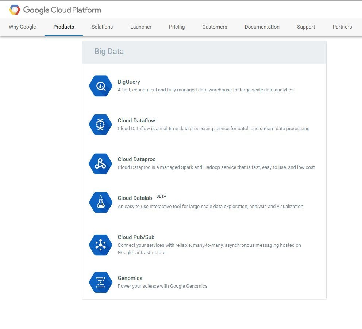This screenshot has width=362, height=329.
Task: Open the BigQuery product link
Action: tap(129, 82)
